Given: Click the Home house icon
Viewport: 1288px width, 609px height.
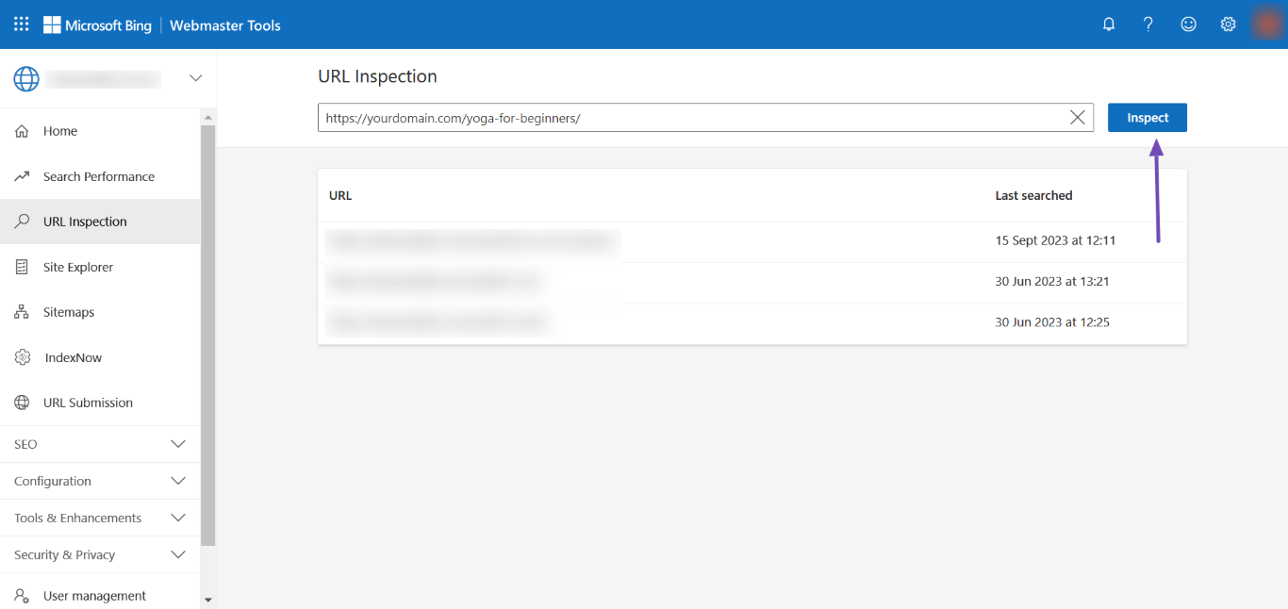Looking at the screenshot, I should [22, 131].
